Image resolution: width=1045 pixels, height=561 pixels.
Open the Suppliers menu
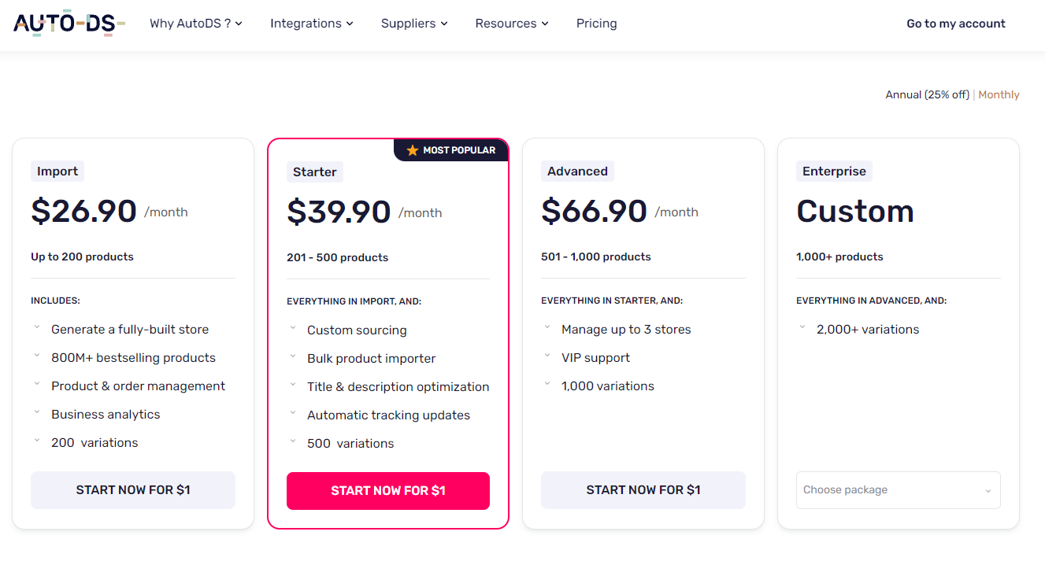414,24
